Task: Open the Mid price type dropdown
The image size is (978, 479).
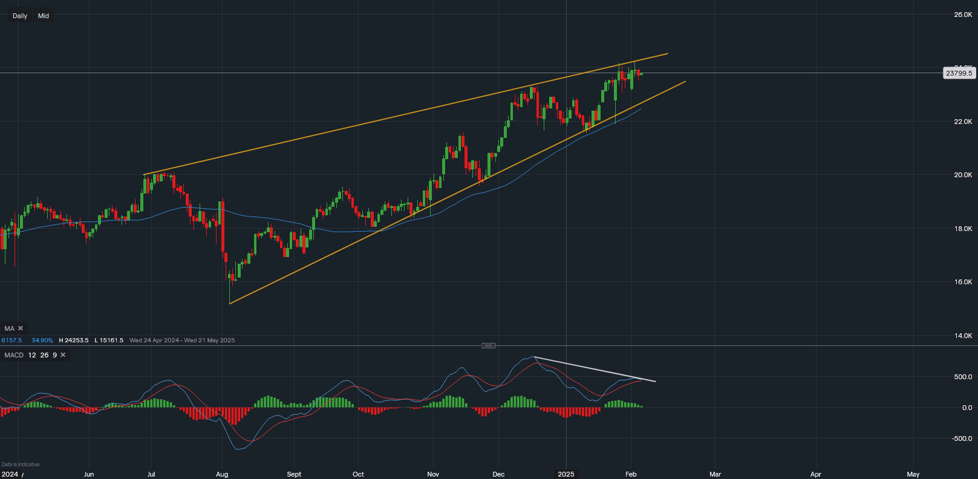Action: click(x=44, y=16)
